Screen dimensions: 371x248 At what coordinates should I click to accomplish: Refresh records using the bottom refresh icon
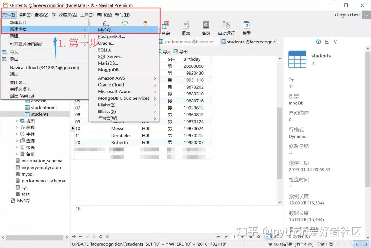[x=100, y=237]
